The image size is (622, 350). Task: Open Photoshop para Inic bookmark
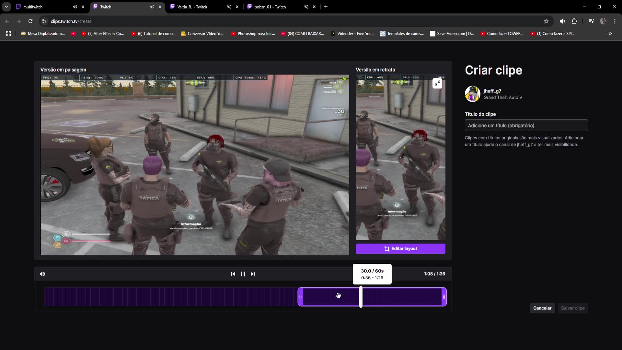coord(253,34)
